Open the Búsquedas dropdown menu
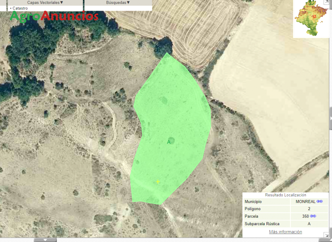This screenshot has height=242, width=332. [118, 3]
